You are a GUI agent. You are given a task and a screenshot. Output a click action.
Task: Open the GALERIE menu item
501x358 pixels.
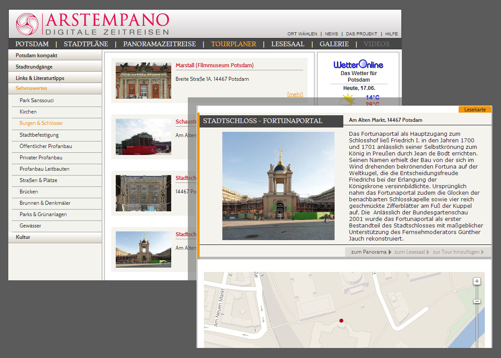click(x=334, y=44)
